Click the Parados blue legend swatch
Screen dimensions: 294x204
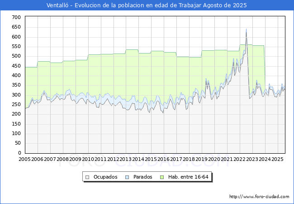coord(127,177)
